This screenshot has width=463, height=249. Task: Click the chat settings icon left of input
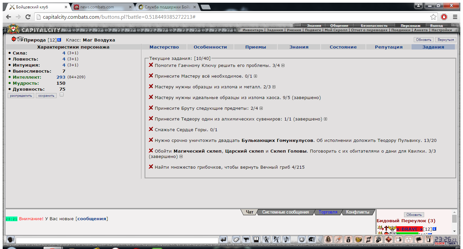11,240
